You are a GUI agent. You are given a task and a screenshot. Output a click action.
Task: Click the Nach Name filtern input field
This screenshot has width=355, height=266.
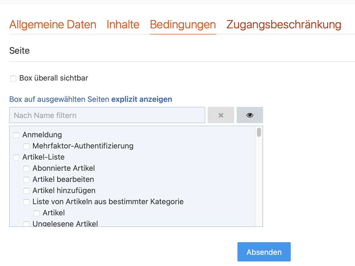point(107,115)
